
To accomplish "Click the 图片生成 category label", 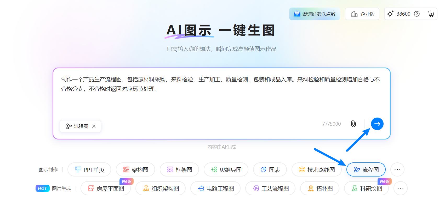I will pos(61,188).
